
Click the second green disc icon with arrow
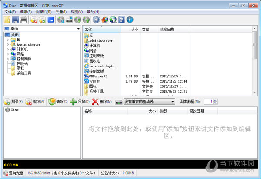tap(86, 20)
